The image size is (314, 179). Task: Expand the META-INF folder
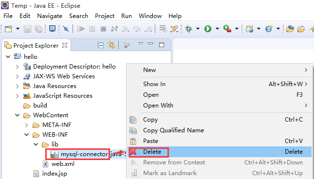(26, 125)
